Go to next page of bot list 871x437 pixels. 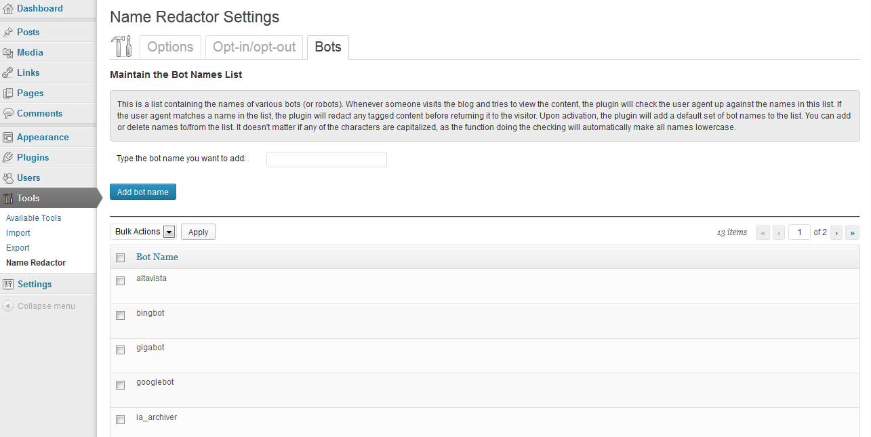pos(836,232)
